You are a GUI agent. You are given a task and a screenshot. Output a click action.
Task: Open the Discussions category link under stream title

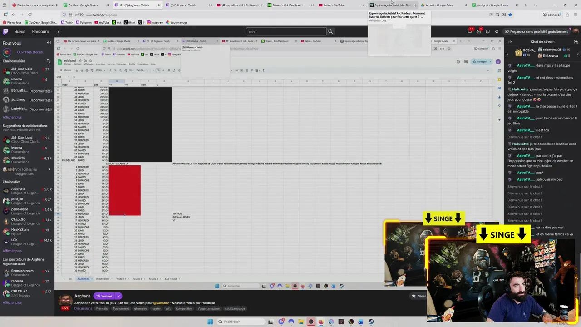click(83, 308)
